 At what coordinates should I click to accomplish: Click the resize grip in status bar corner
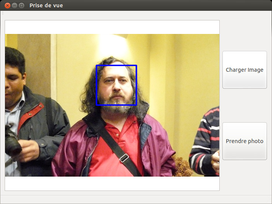point(269,201)
